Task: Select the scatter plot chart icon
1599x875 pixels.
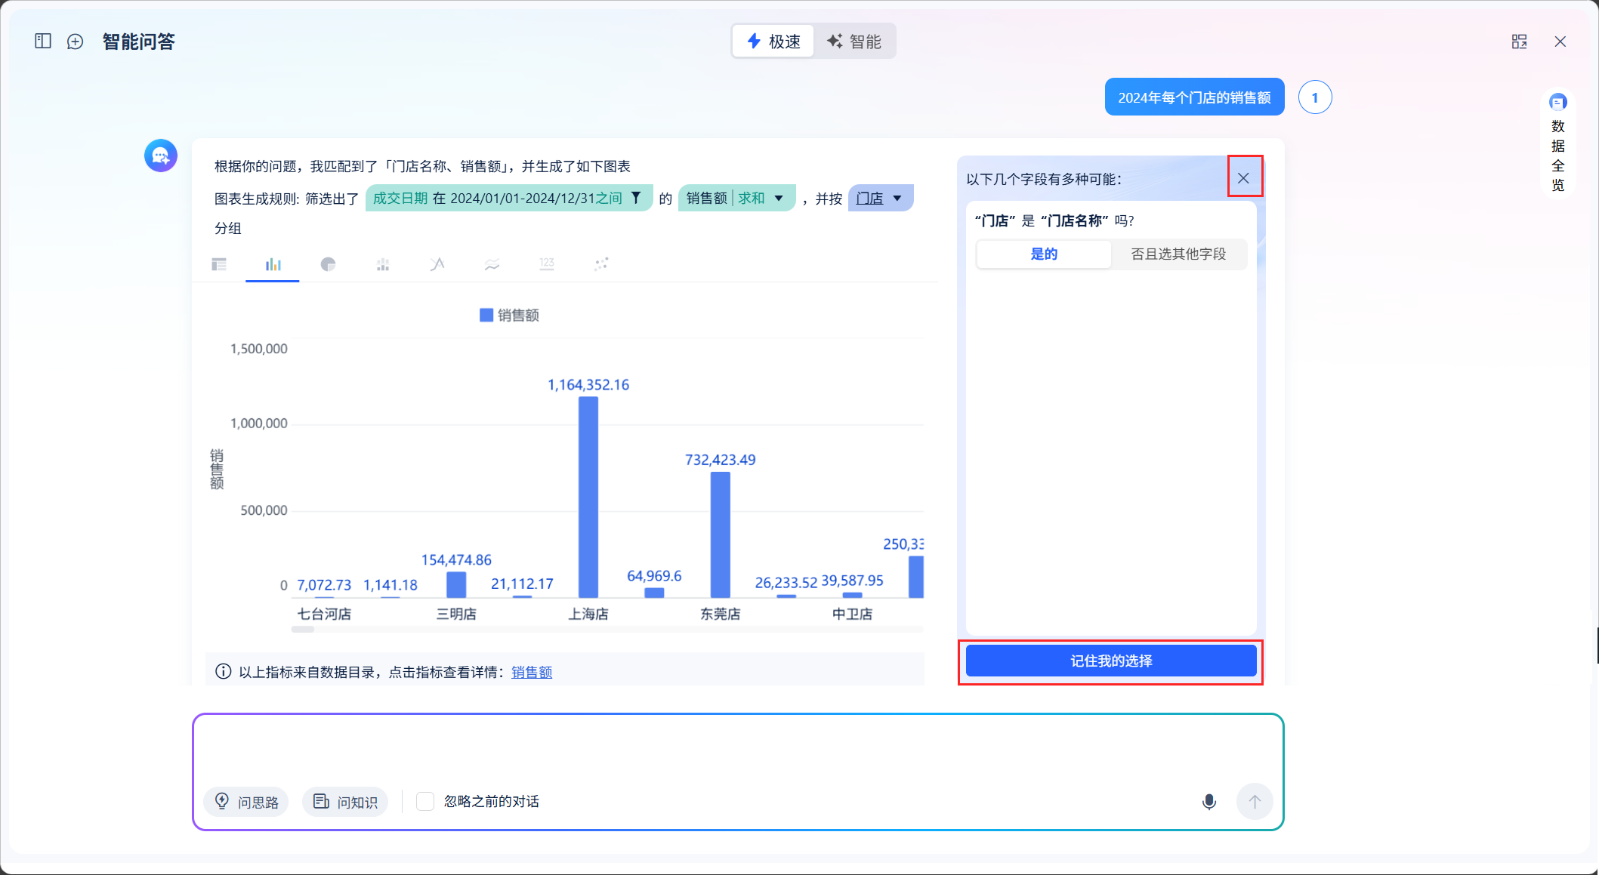Action: tap(601, 264)
